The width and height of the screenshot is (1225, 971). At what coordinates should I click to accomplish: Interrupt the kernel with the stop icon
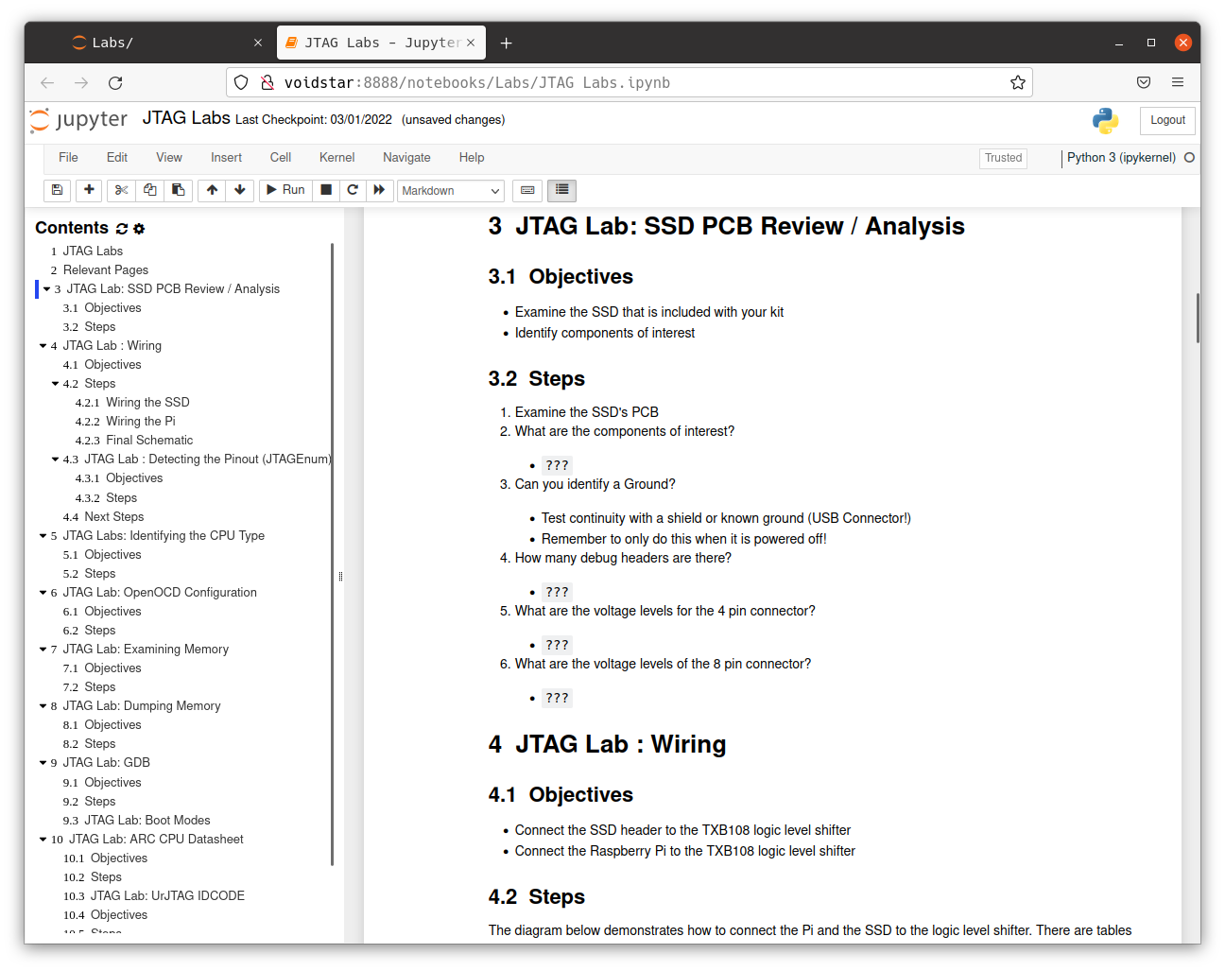click(x=326, y=190)
